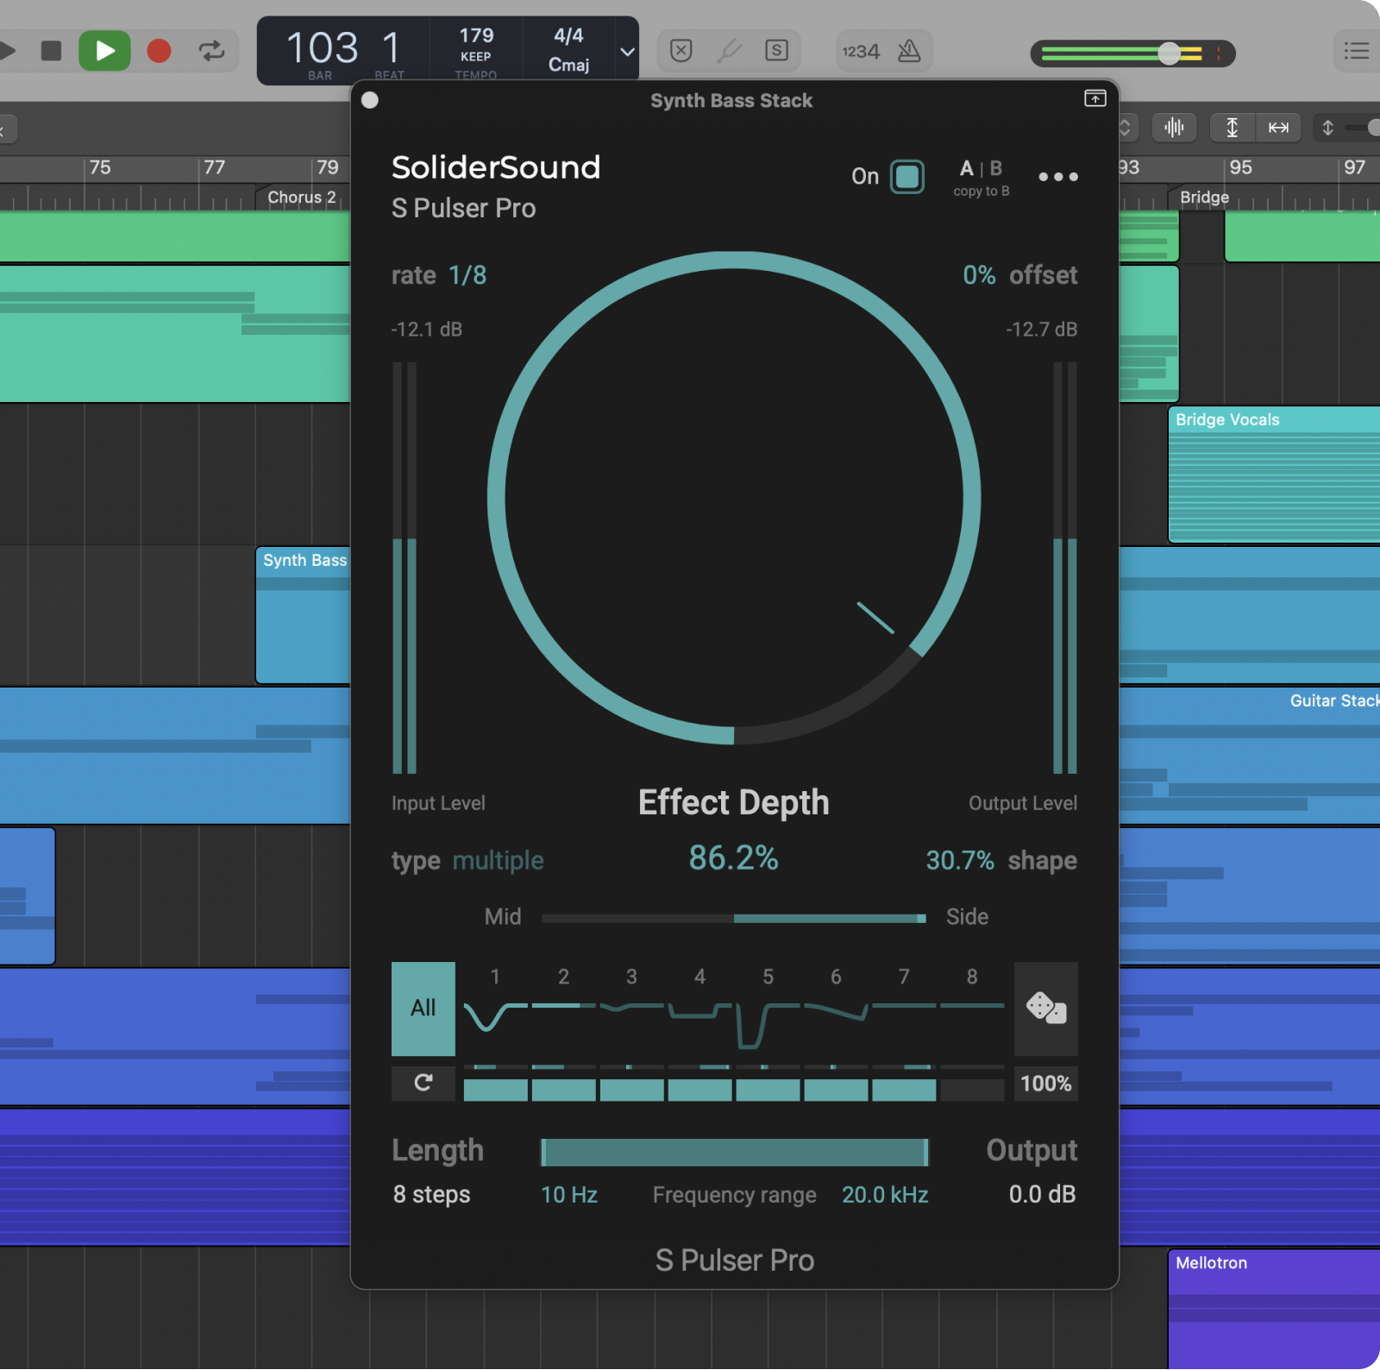This screenshot has height=1370, width=1380.
Task: Select the All steps tab
Action: point(423,1008)
